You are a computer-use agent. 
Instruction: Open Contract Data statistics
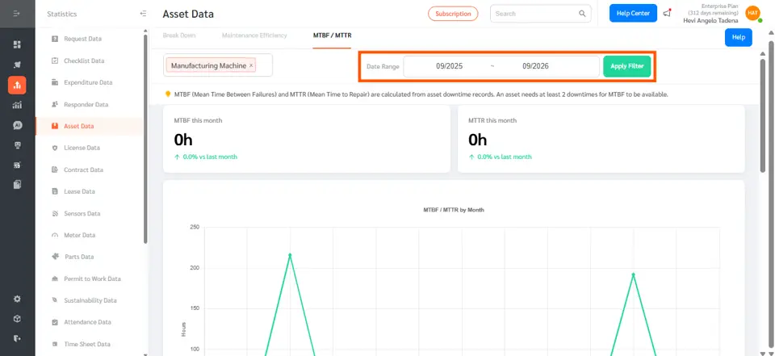(x=83, y=170)
